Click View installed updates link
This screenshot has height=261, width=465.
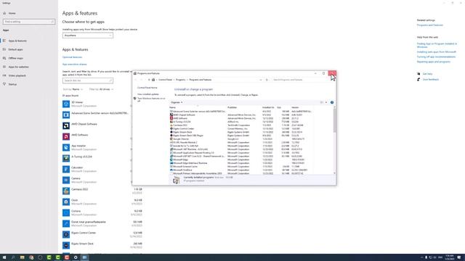[148, 94]
